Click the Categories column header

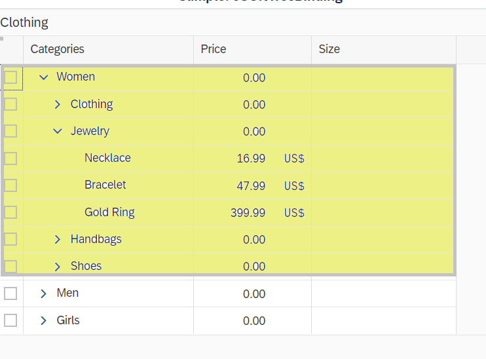[58, 49]
